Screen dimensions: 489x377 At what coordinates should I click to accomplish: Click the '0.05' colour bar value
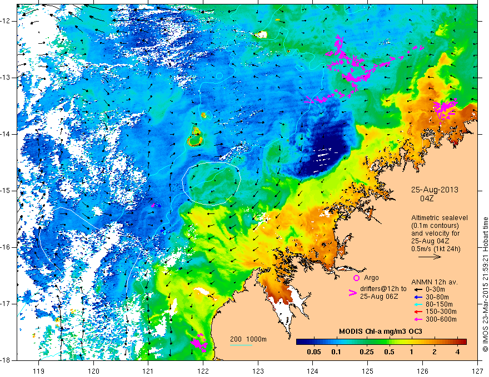click(x=314, y=352)
